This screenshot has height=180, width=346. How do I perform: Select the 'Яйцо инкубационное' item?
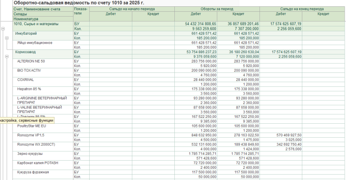coord(35,43)
